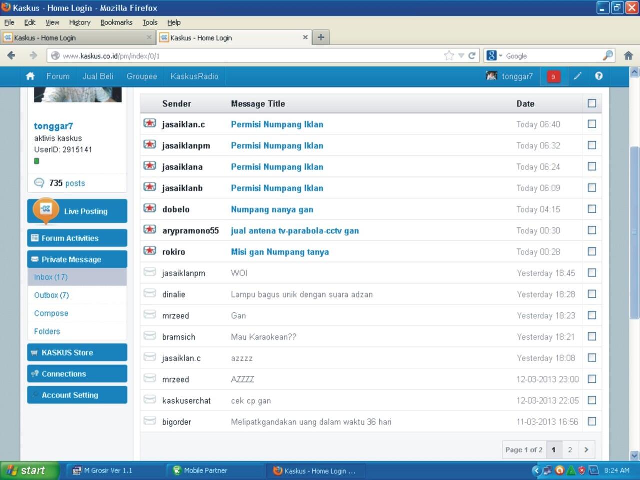640x480 pixels.
Task: Expand the Account Setting section
Action: (77, 395)
